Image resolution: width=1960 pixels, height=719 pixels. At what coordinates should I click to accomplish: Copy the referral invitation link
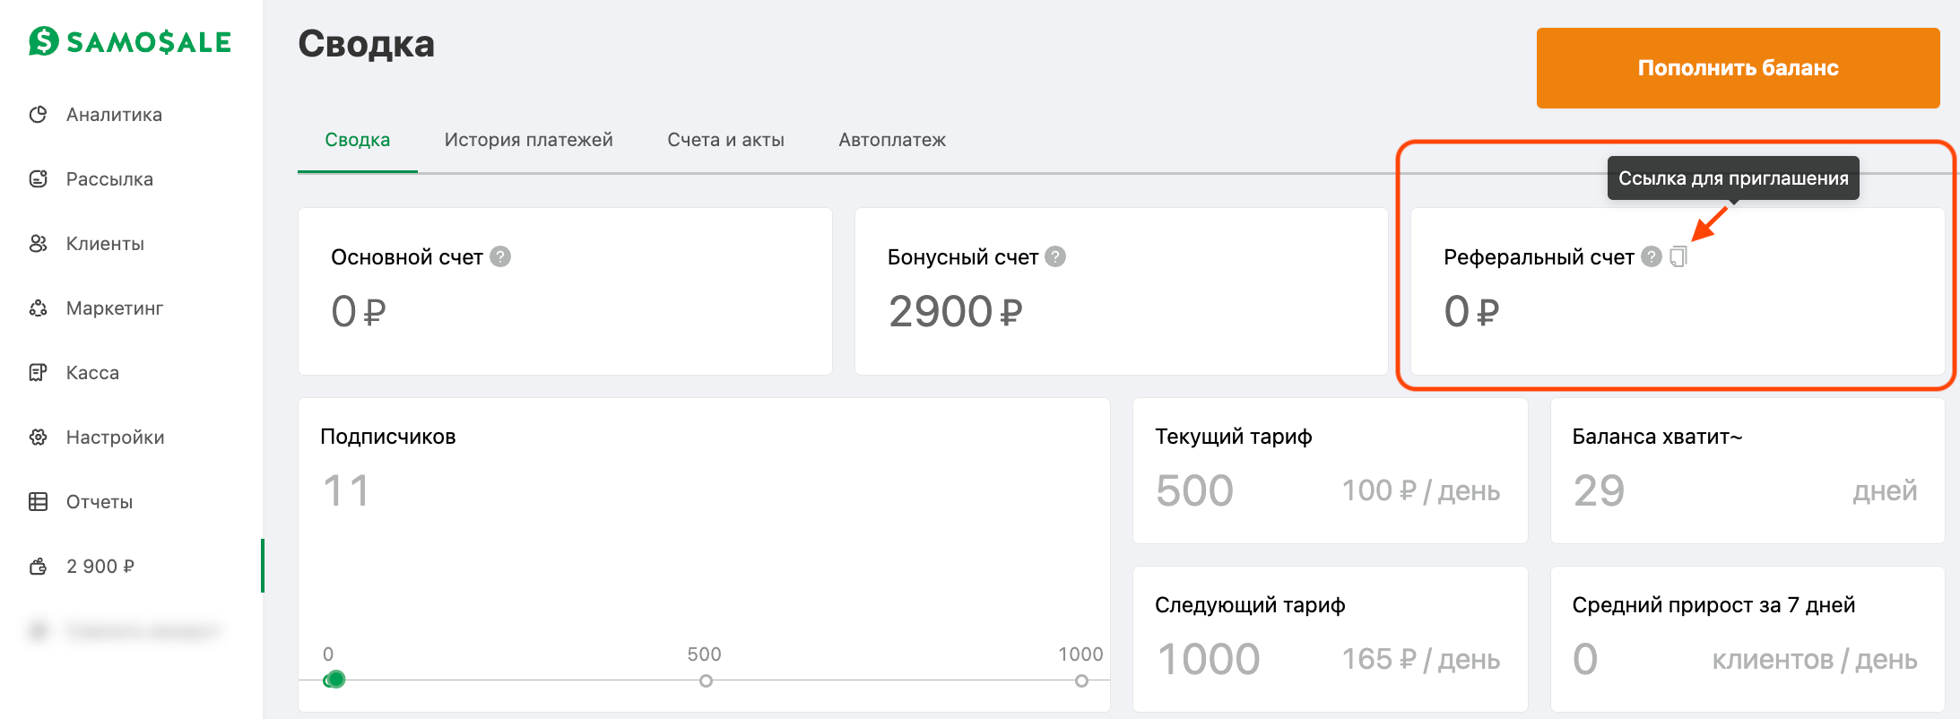click(1678, 256)
